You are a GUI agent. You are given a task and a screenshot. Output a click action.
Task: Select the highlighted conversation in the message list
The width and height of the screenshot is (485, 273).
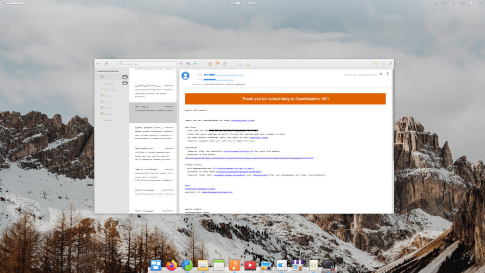pos(153,113)
